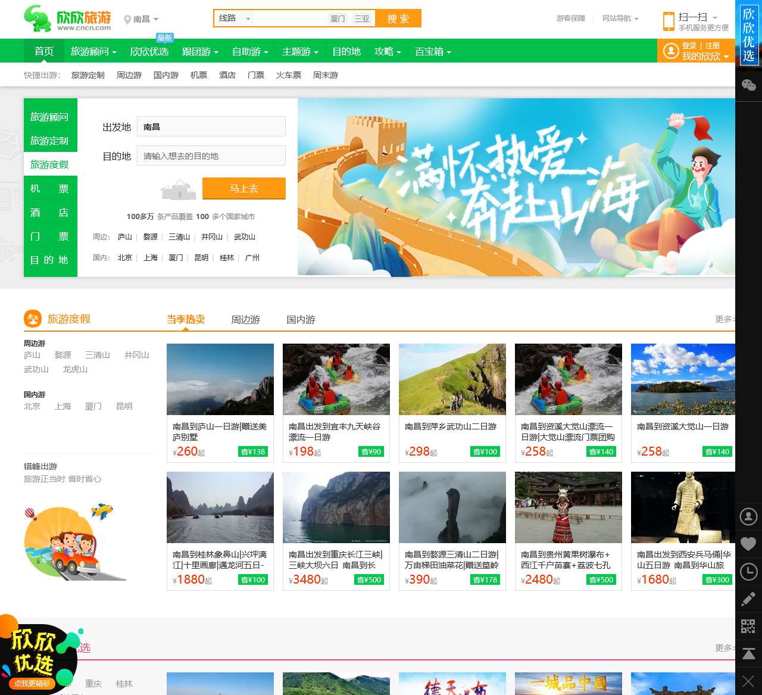Click the location pin icon beside 南昌
Viewport: 762px width, 695px height.
(127, 20)
